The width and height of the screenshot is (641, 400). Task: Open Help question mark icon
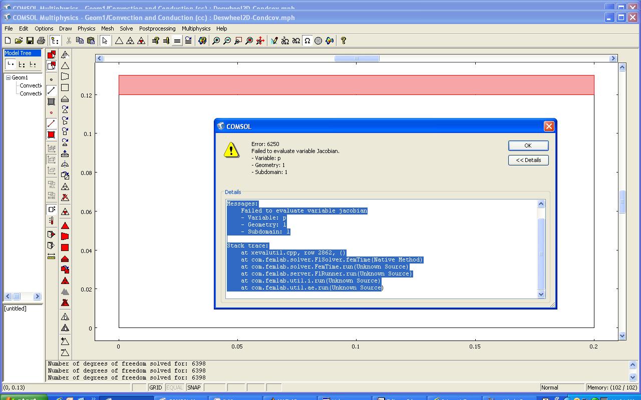point(343,40)
